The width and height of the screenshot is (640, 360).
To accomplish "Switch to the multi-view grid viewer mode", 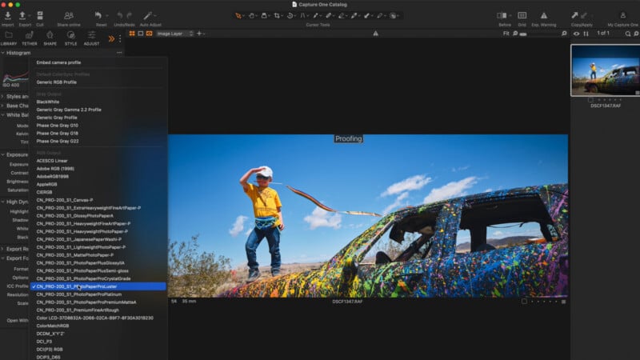I will pos(132,34).
